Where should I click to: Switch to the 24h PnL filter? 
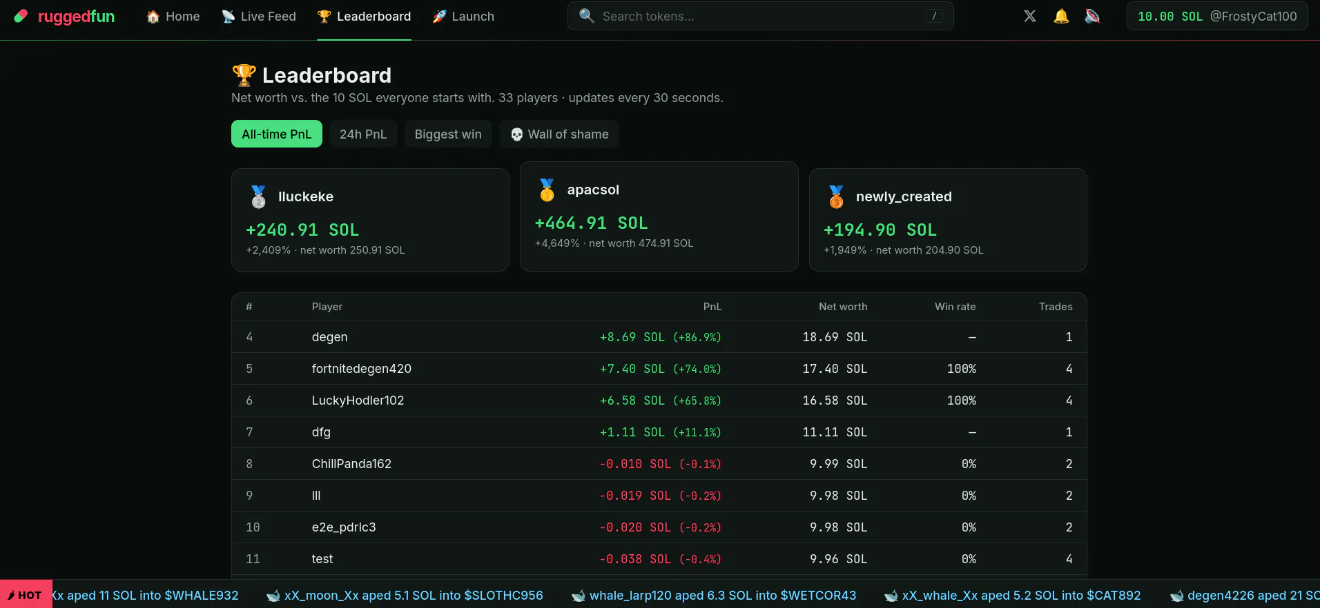(x=363, y=134)
